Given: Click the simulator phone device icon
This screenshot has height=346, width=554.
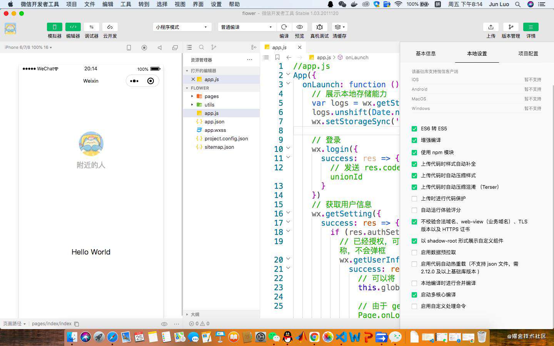Looking at the screenshot, I should [129, 48].
